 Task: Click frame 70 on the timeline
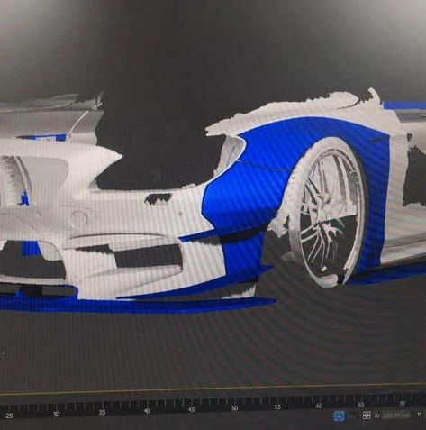(x=402, y=403)
